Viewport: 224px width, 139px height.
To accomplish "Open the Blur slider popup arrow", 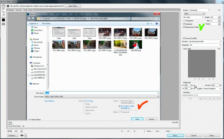I will [219, 20].
